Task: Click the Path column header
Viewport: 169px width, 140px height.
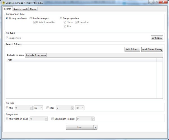Action: tap(81, 60)
